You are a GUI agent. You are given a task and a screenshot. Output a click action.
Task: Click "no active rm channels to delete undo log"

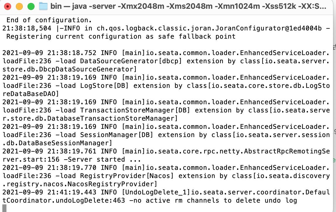pos(215,201)
